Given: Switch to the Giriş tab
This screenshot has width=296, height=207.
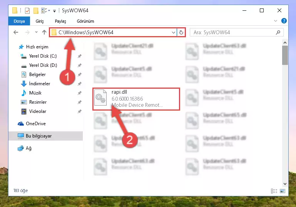Looking at the screenshot, I should (40, 21).
